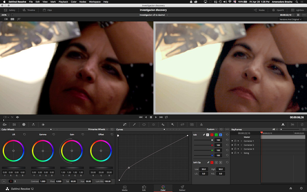Open the Key palette icon

(173, 124)
